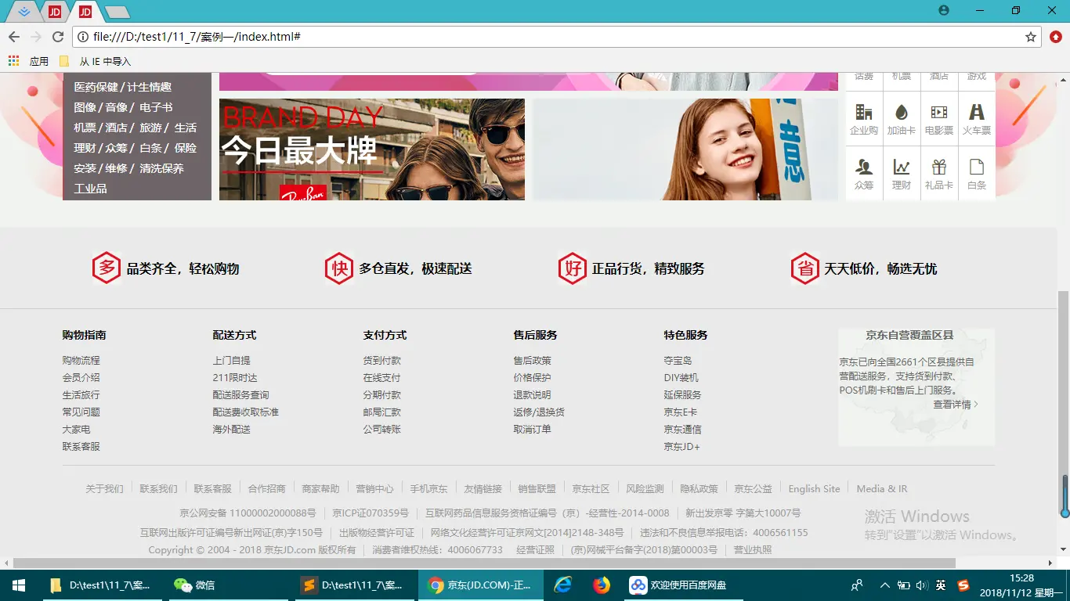Open the Chrome user profile icon

[944, 10]
